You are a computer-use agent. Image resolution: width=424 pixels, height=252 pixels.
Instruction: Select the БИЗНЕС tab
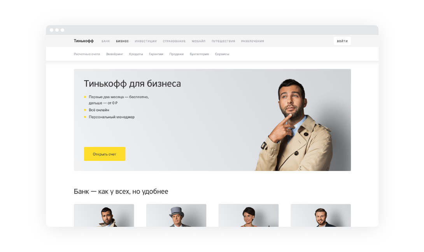[122, 41]
